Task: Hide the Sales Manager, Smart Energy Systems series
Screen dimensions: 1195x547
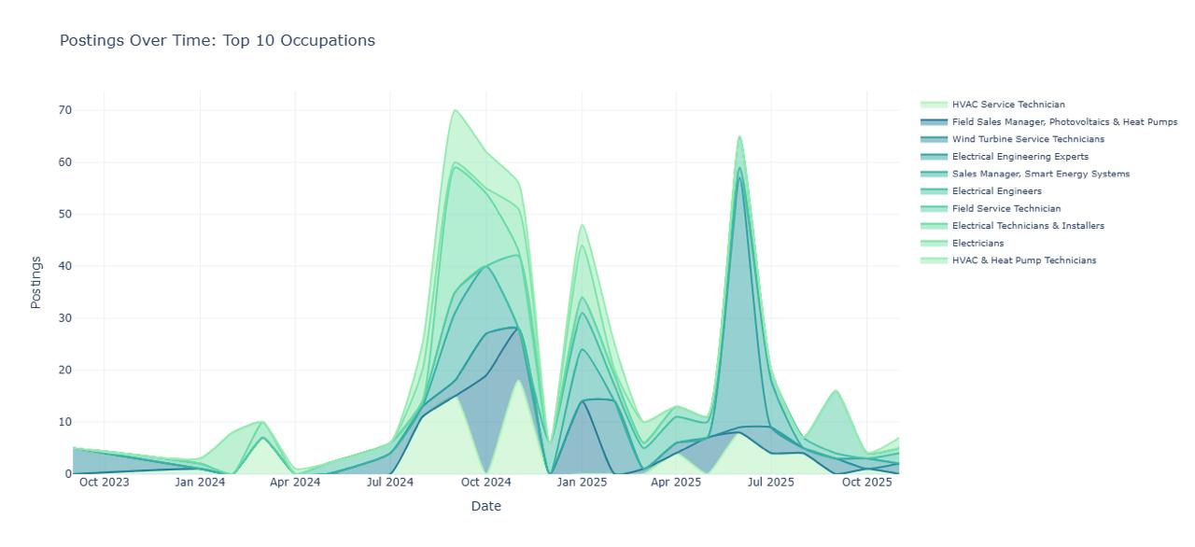Action: (1040, 174)
